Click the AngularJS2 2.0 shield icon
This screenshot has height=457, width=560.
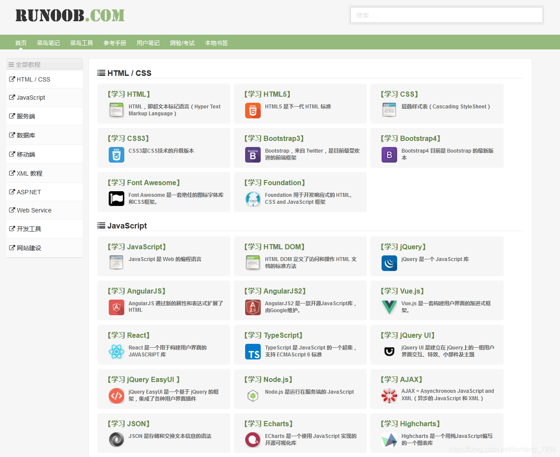(253, 307)
